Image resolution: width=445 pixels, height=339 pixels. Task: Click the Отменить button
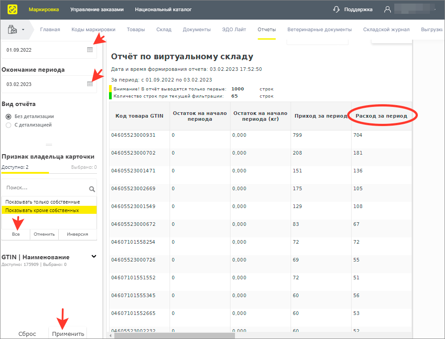coord(44,234)
